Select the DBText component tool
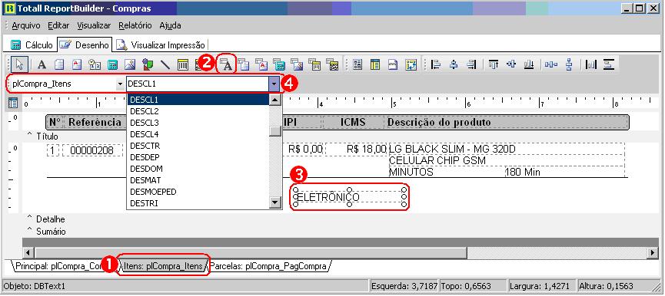Image resolution: width=665 pixels, height=296 pixels. click(x=227, y=64)
